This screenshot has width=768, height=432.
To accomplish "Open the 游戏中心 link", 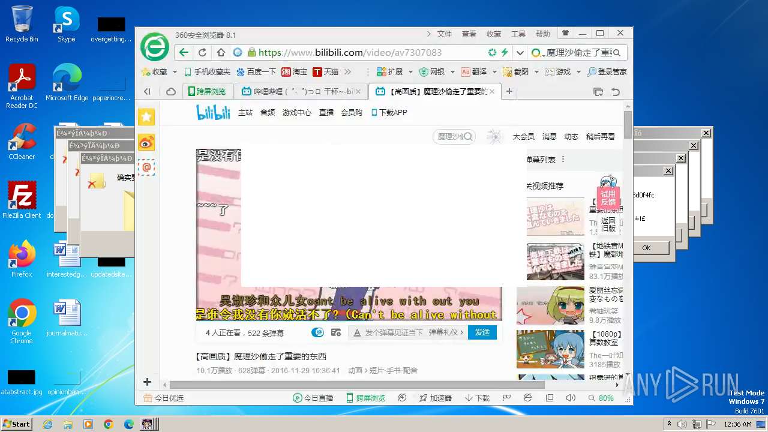I will click(x=297, y=112).
